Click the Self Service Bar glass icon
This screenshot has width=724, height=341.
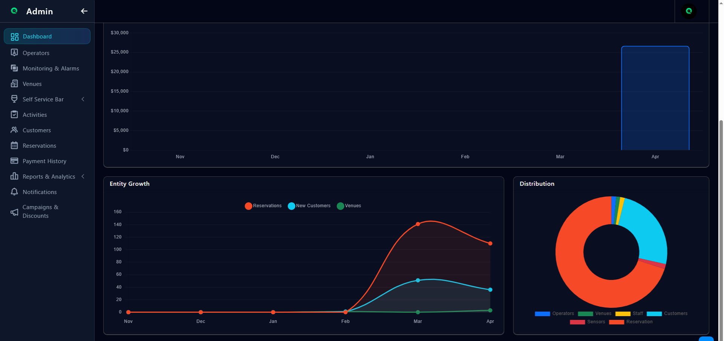(14, 99)
